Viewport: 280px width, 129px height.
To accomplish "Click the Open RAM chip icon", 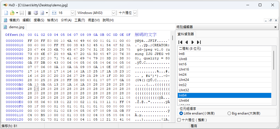I will 30,13.
